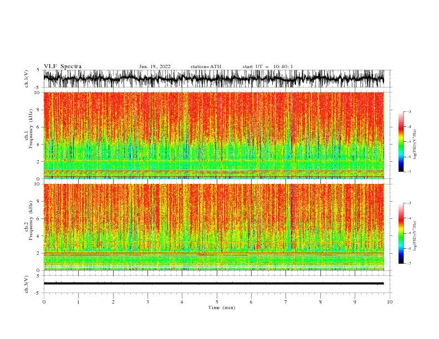Click the "-7" tick on ch.1 colorbar
The image size is (439, 339).
(409, 172)
